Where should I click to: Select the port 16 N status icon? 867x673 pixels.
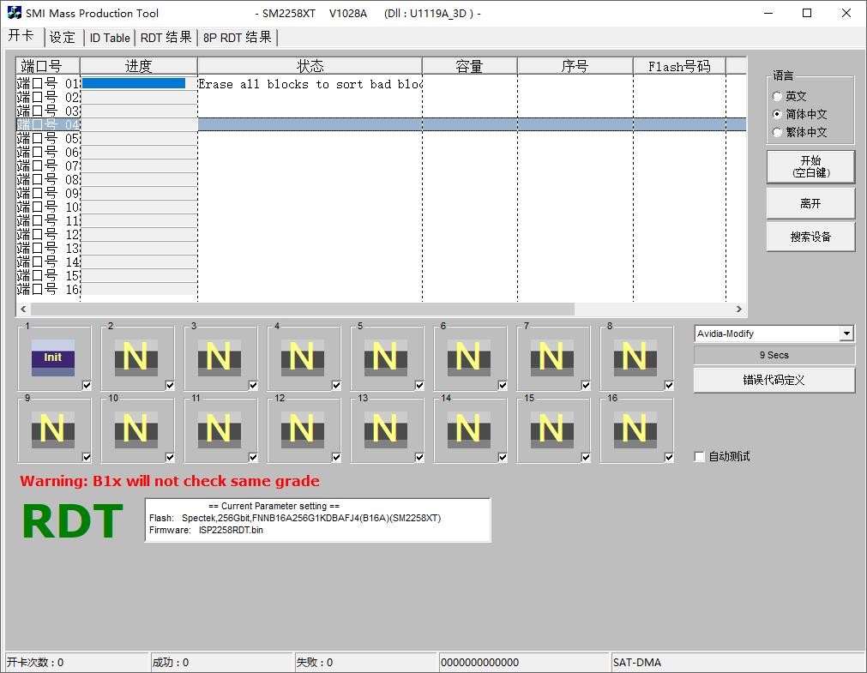[635, 430]
